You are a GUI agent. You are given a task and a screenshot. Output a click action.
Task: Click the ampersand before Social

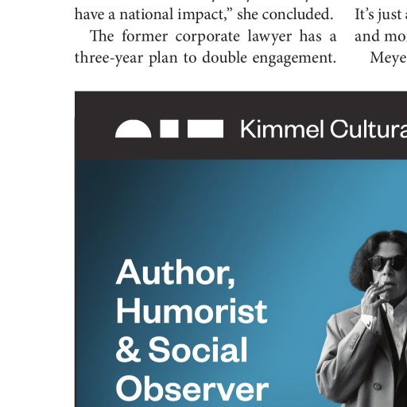coord(128,349)
